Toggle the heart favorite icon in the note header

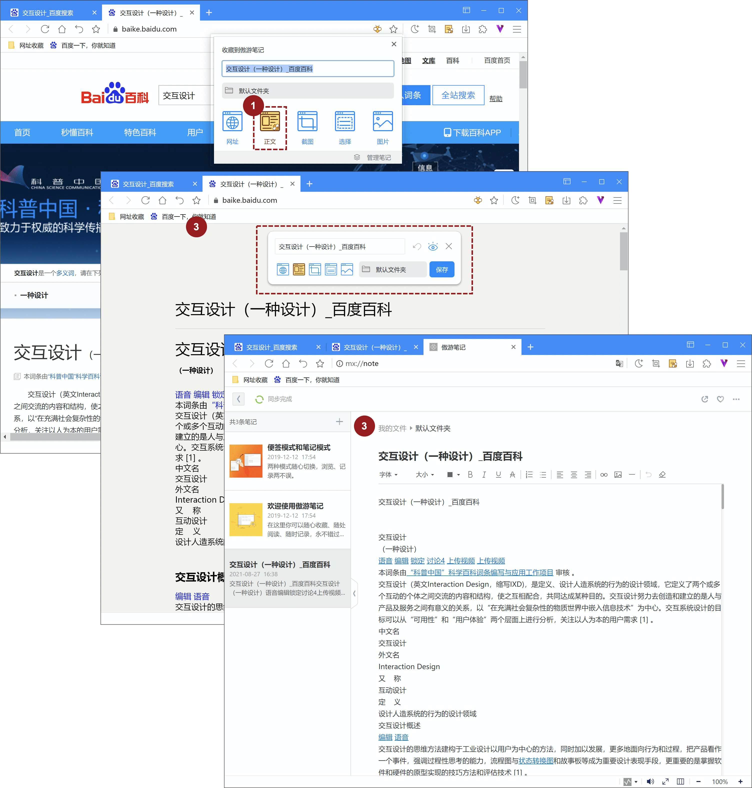click(720, 399)
